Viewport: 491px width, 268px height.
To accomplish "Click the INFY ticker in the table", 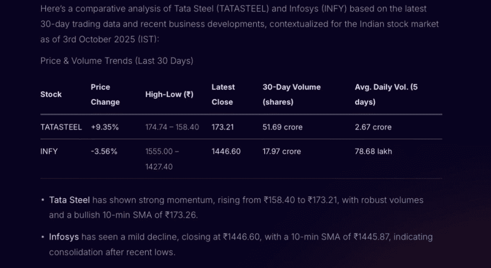I will [x=49, y=151].
